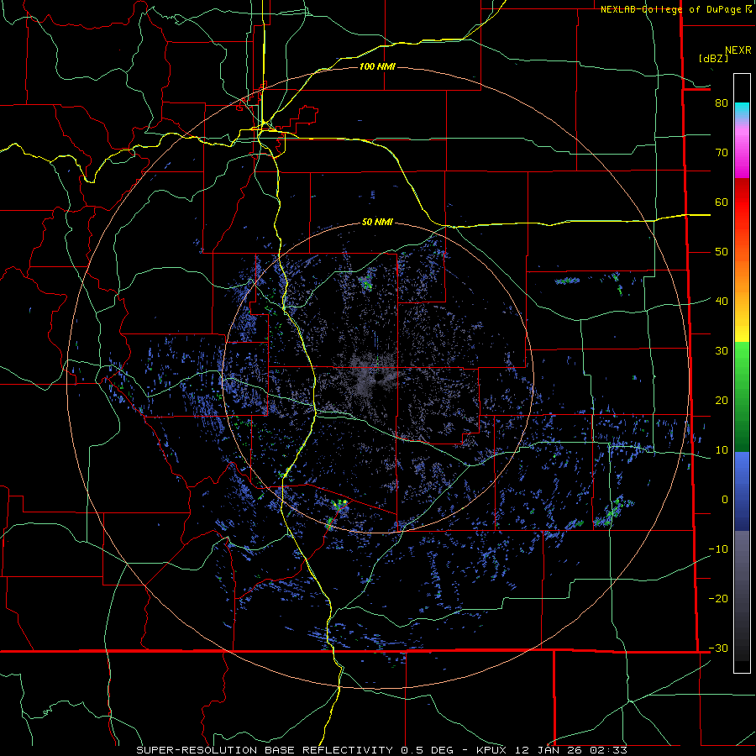This screenshot has width=756, height=756.
Task: Click the 40 value on the dBZ scale
Action: click(722, 302)
